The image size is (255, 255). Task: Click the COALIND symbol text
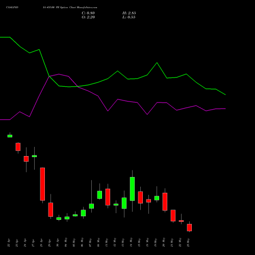coord(12,8)
